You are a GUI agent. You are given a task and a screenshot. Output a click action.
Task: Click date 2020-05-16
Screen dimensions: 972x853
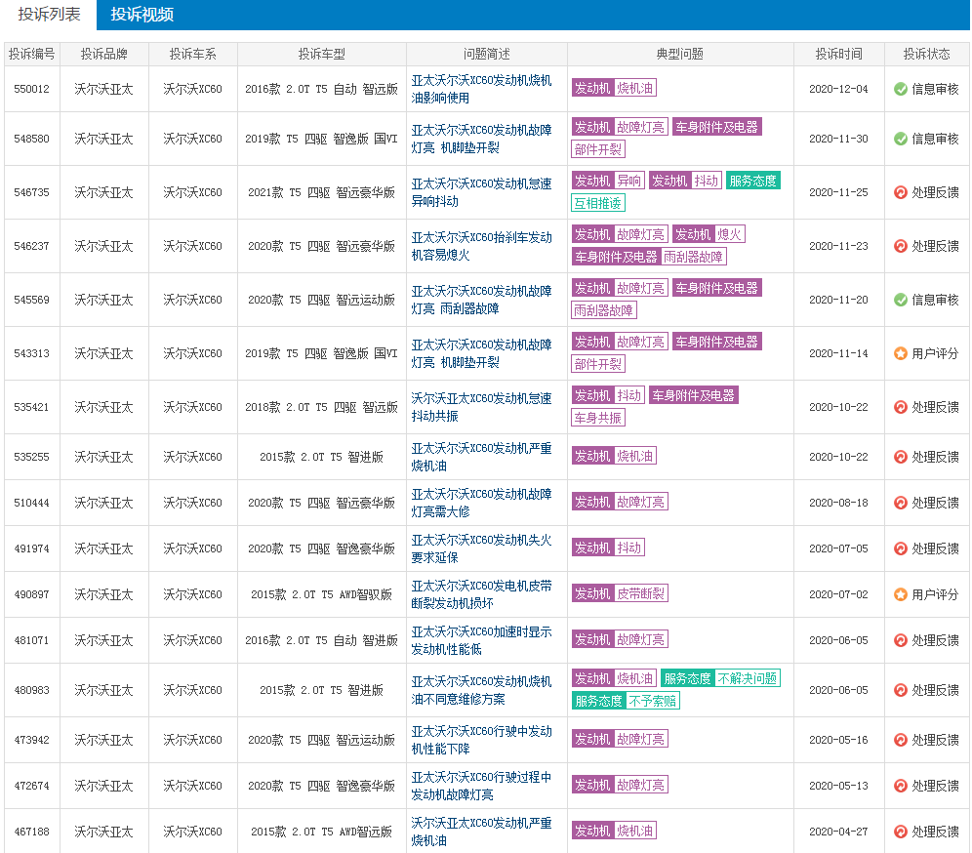coord(838,740)
